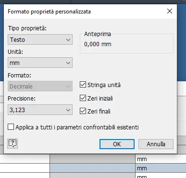
Task: Disable the Zeri finali option
Action: pyautogui.click(x=83, y=111)
